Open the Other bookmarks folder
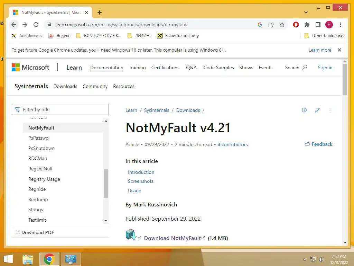The height and width of the screenshot is (266, 354). pos(324,36)
